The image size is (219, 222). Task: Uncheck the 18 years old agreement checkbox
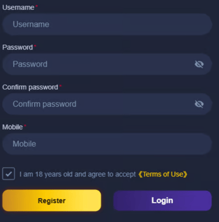[9, 174]
